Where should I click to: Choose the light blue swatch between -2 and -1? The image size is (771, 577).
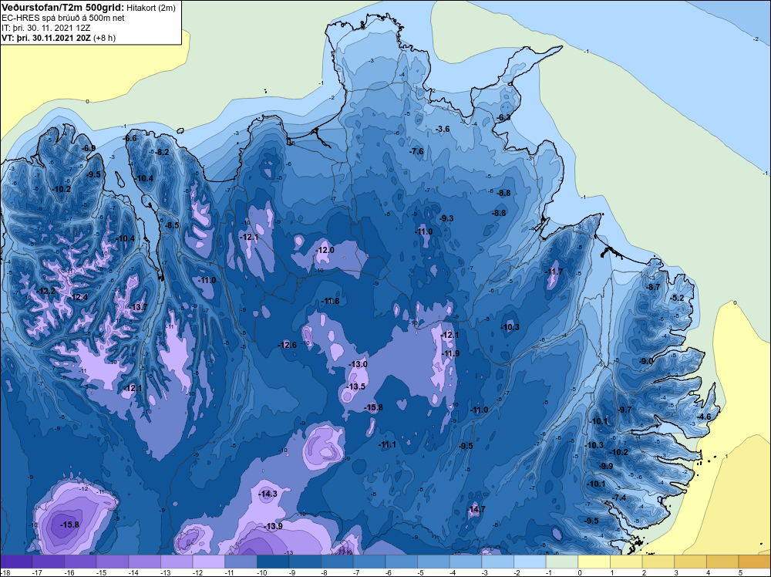click(530, 562)
